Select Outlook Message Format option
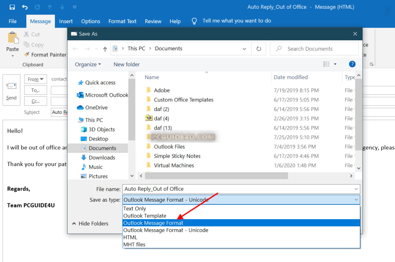 153,223
